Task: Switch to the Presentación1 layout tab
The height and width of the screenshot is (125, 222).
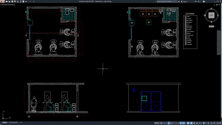Action: click(x=14, y=123)
